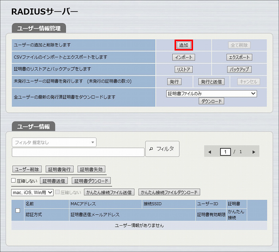
Task: Click the 証明書発行 button
Action: 60,169
